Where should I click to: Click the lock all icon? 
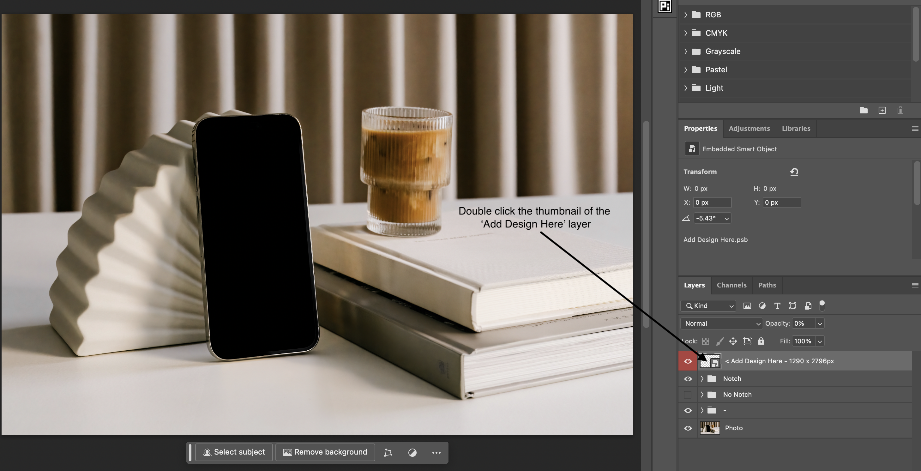click(761, 341)
